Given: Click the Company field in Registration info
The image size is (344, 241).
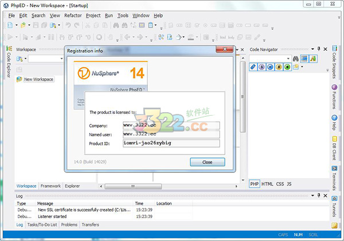Looking at the screenshot, I should point(171,125).
